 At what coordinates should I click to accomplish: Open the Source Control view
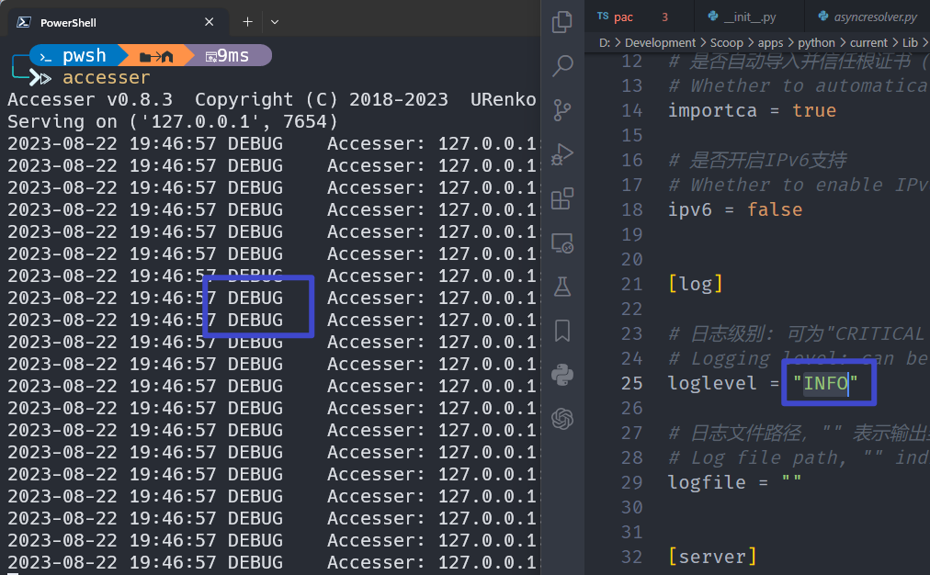coord(561,109)
